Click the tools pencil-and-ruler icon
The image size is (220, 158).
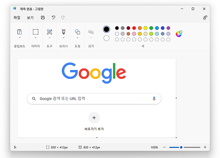point(49,32)
